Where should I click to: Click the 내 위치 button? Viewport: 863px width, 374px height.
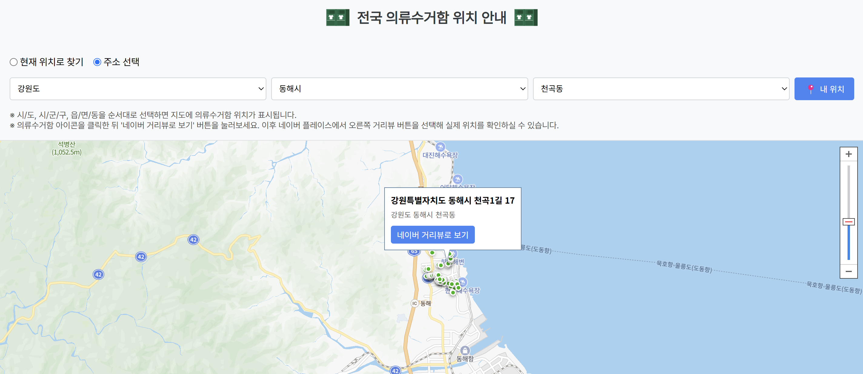point(824,89)
